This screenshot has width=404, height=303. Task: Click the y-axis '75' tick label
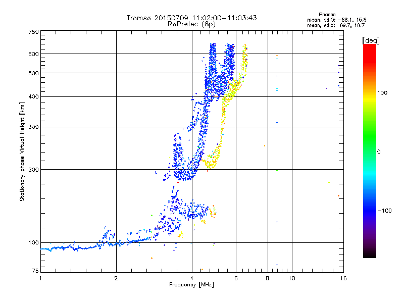[x=35, y=271]
